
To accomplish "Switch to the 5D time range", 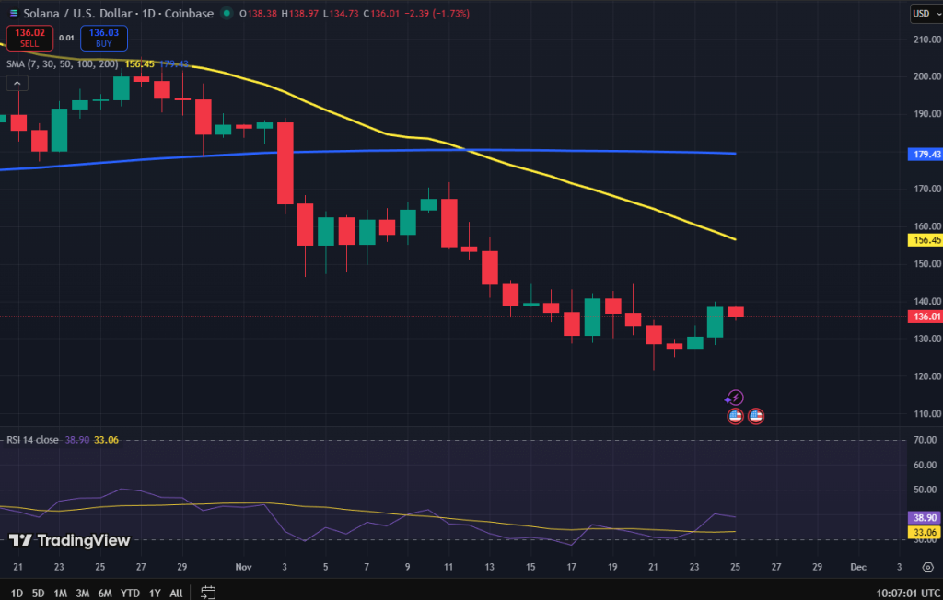I will 38,593.
